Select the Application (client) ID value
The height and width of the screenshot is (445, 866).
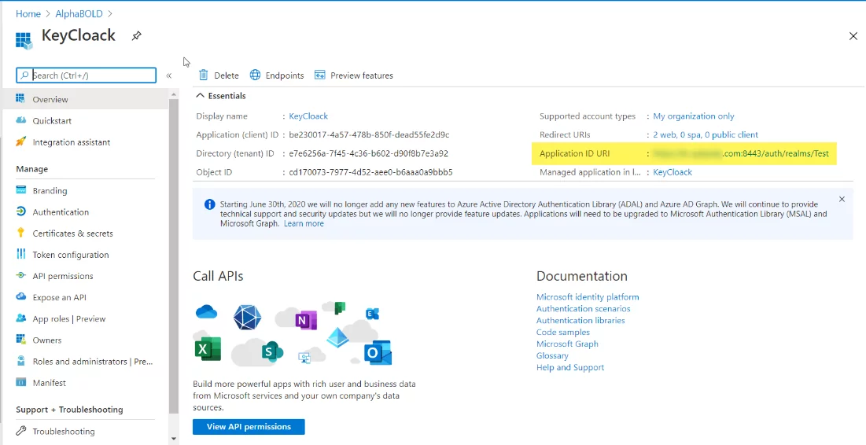tap(369, 134)
